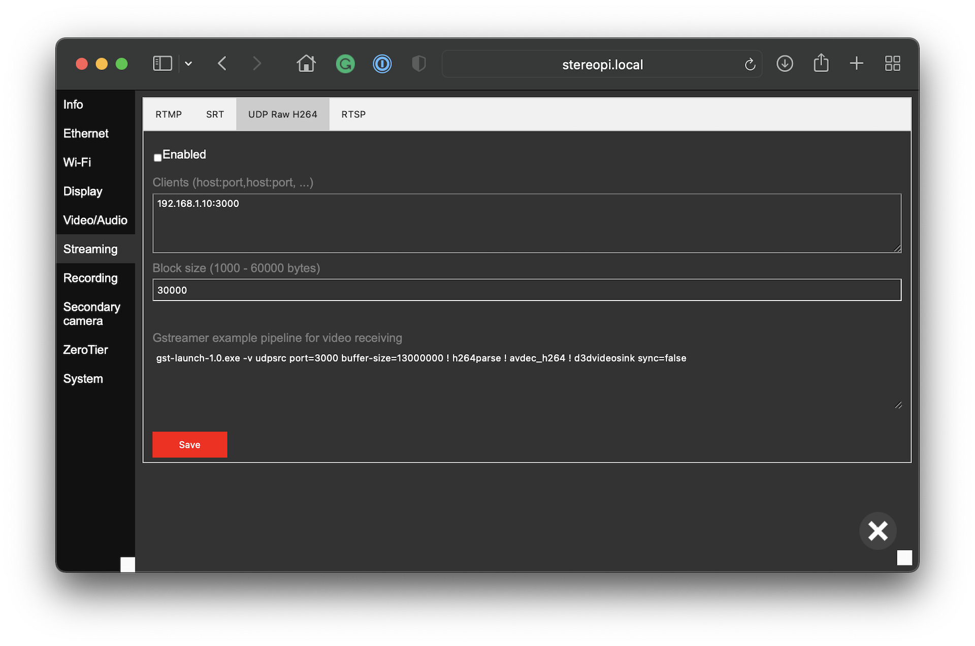Open the 1Password extension icon
975x646 pixels.
382,64
